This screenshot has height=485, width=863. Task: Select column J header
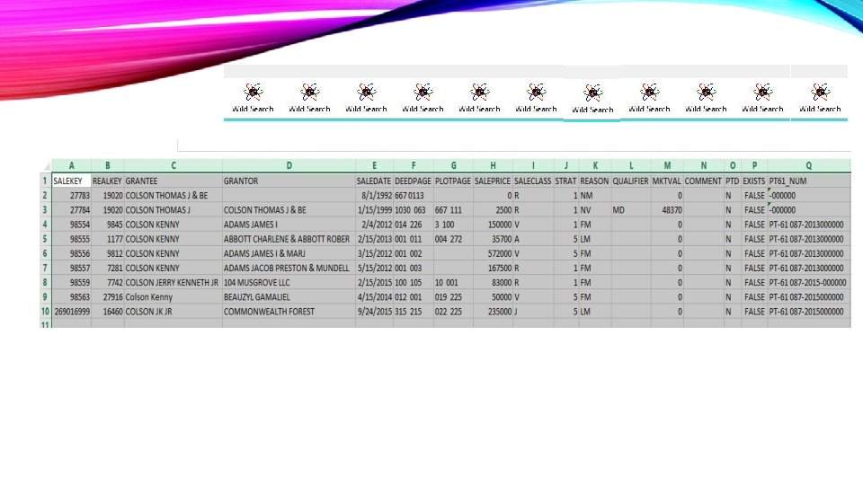point(565,165)
